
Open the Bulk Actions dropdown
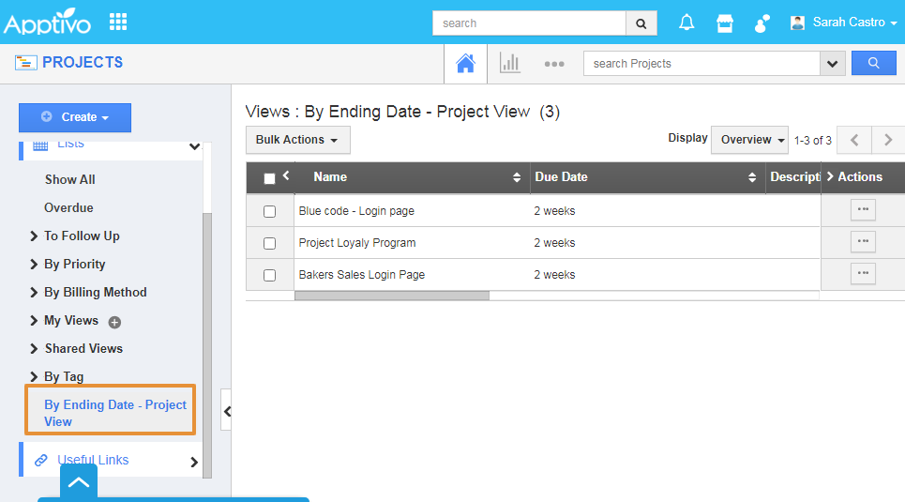(x=297, y=140)
